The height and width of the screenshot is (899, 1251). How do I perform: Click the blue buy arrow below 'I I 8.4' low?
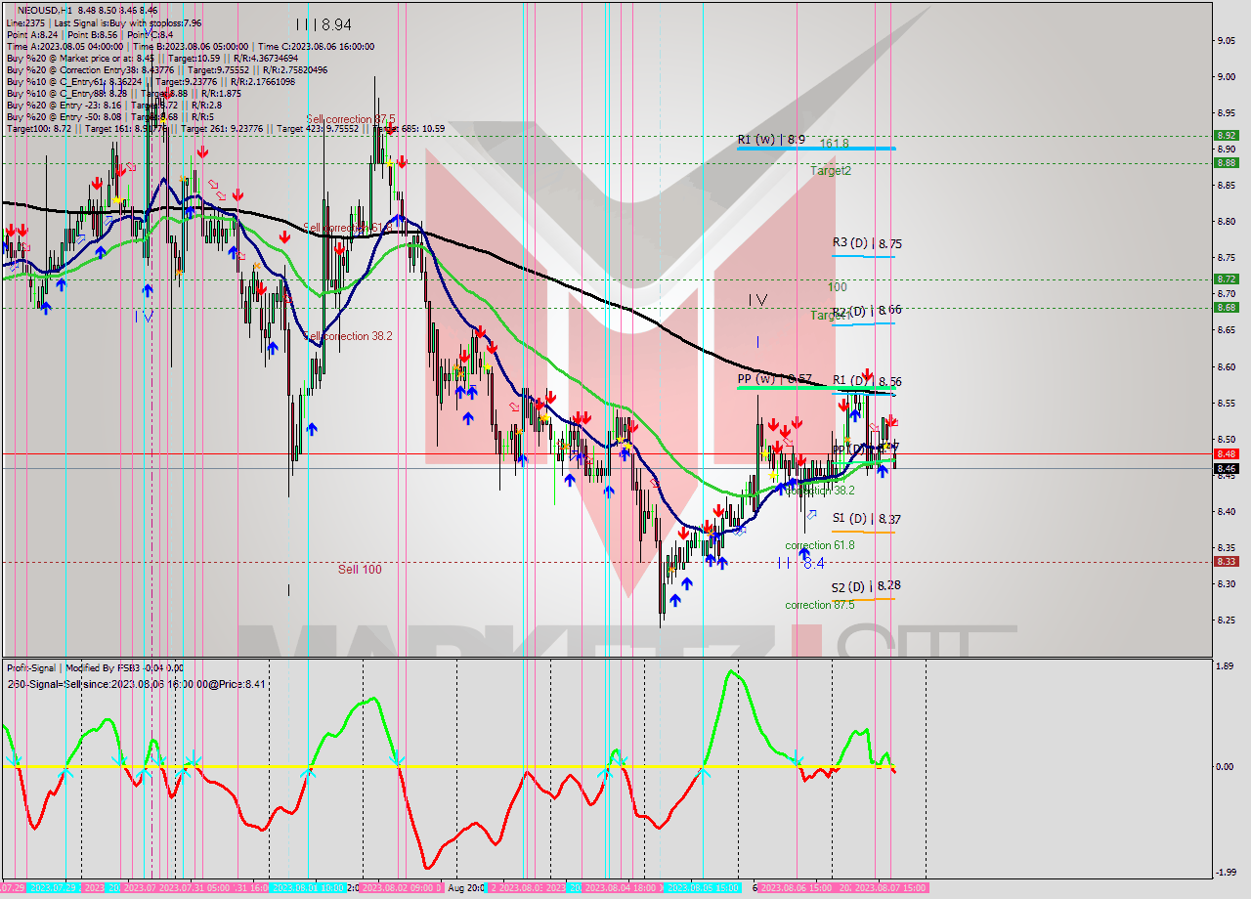click(803, 554)
